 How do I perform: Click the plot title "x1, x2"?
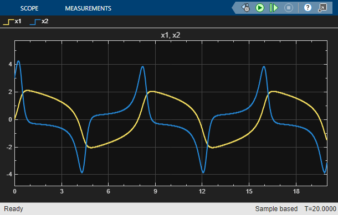171,35
